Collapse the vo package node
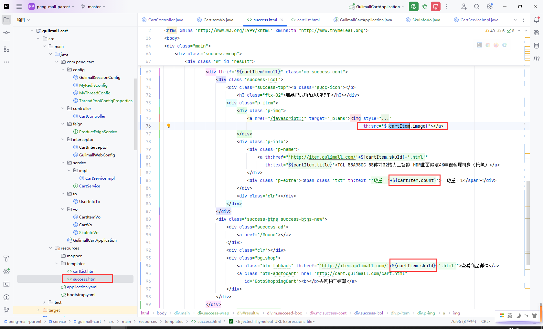The image size is (543, 329). click(x=63, y=209)
